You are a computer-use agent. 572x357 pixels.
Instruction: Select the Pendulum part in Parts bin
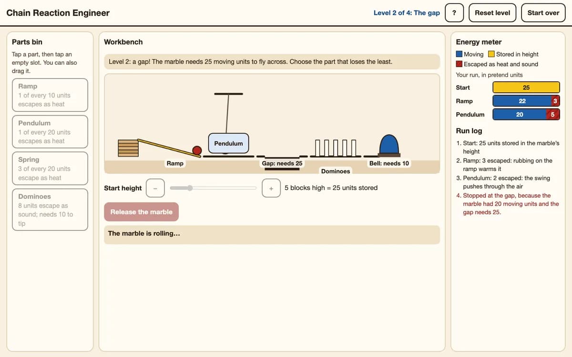pos(50,132)
